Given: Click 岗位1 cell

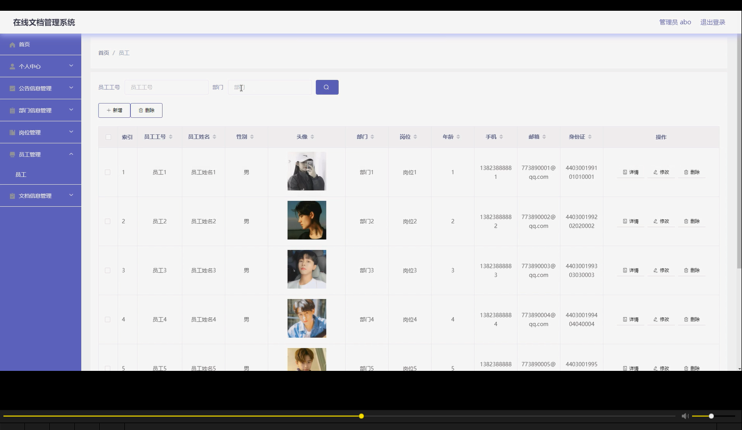Looking at the screenshot, I should click(x=410, y=172).
